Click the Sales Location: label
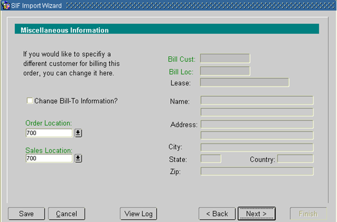Screen dimensions: 337x222 coord(49,151)
